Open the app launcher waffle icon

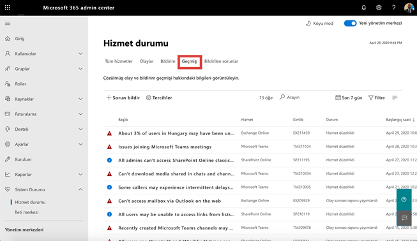coord(8,8)
